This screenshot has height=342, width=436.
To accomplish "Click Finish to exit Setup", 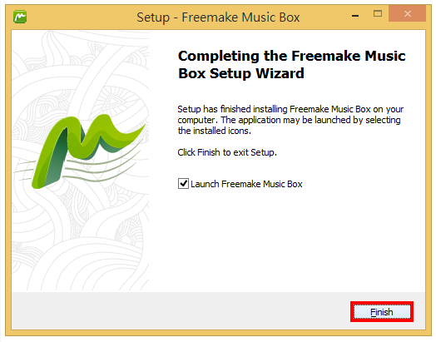I will click(382, 312).
